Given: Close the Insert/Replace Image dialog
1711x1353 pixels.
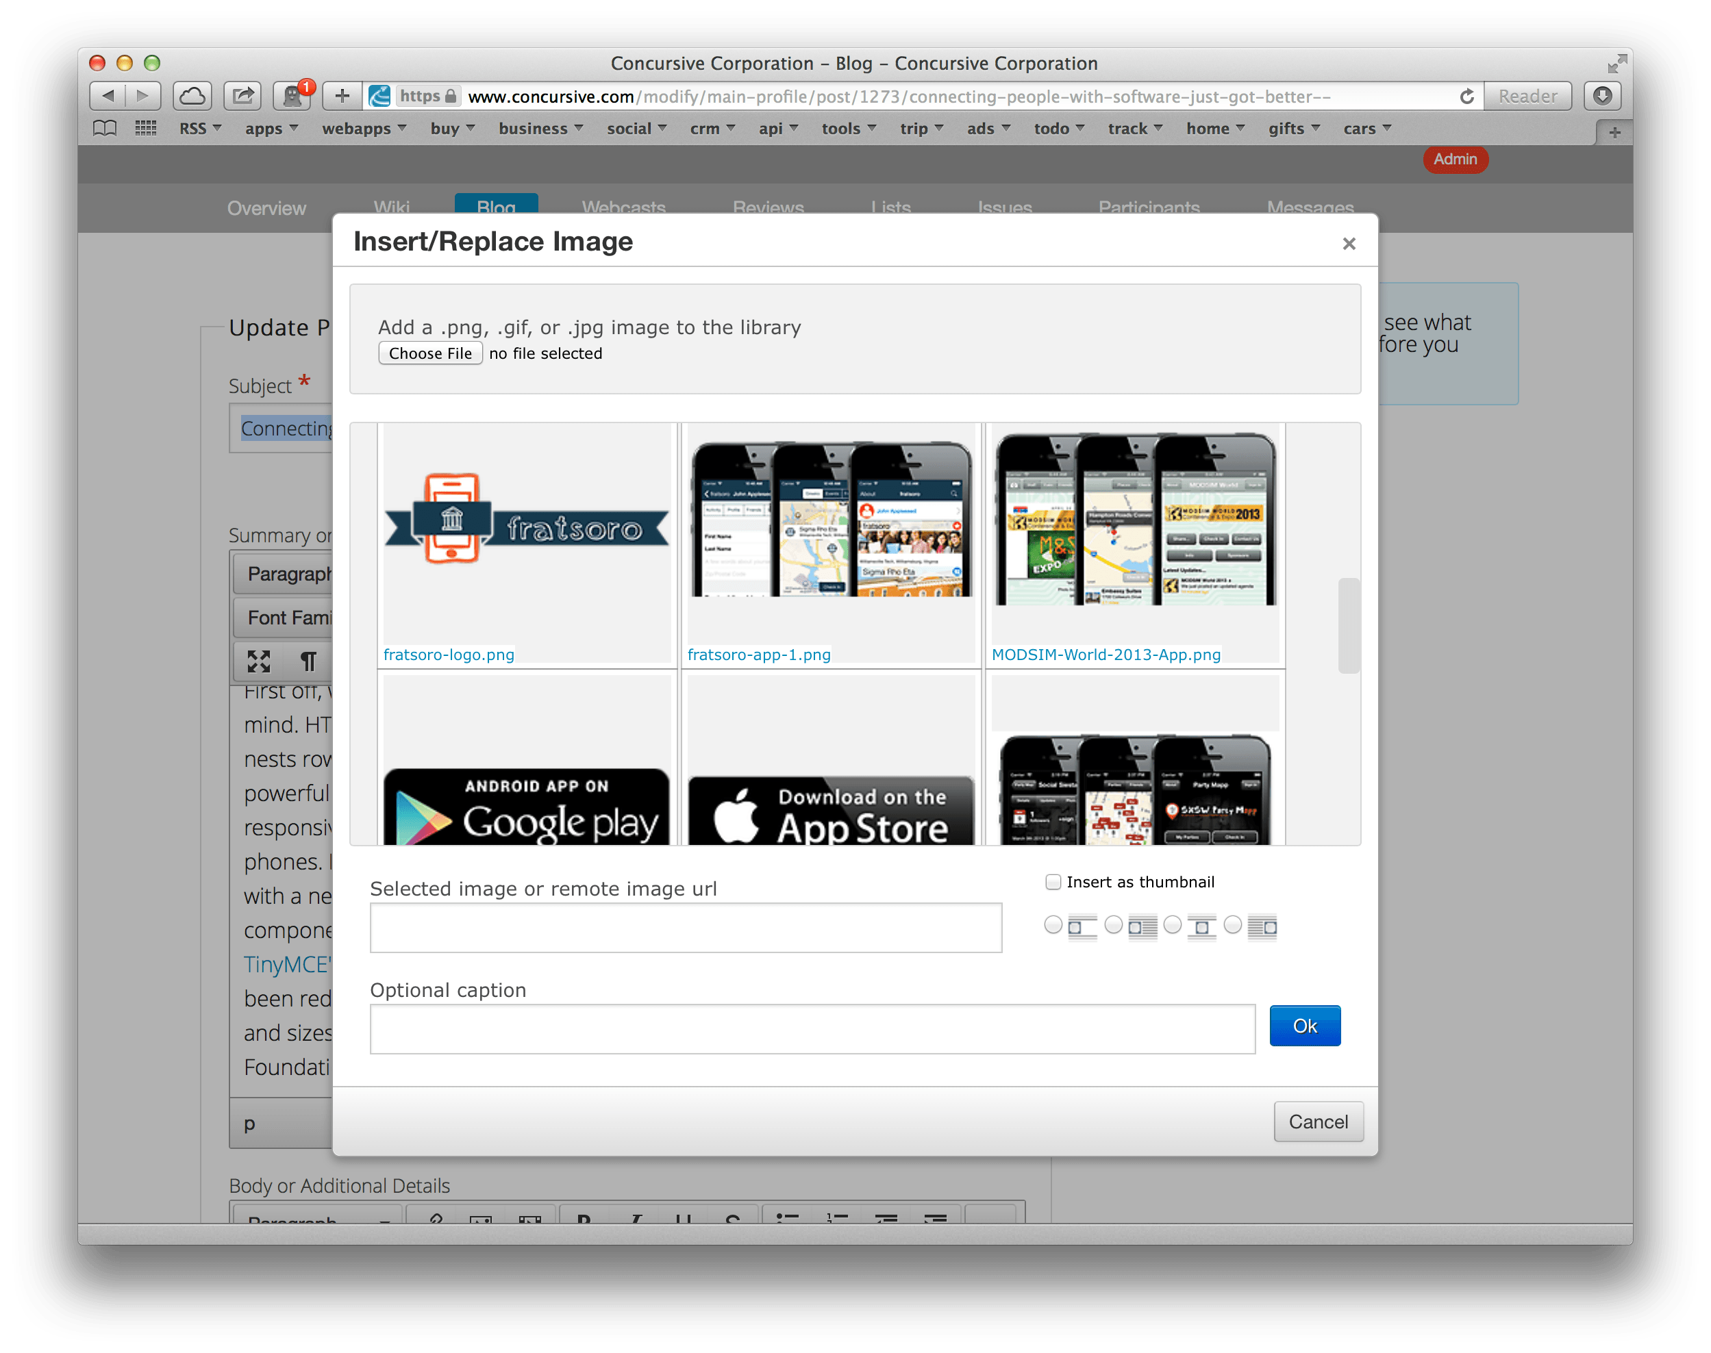Looking at the screenshot, I should [x=1348, y=243].
